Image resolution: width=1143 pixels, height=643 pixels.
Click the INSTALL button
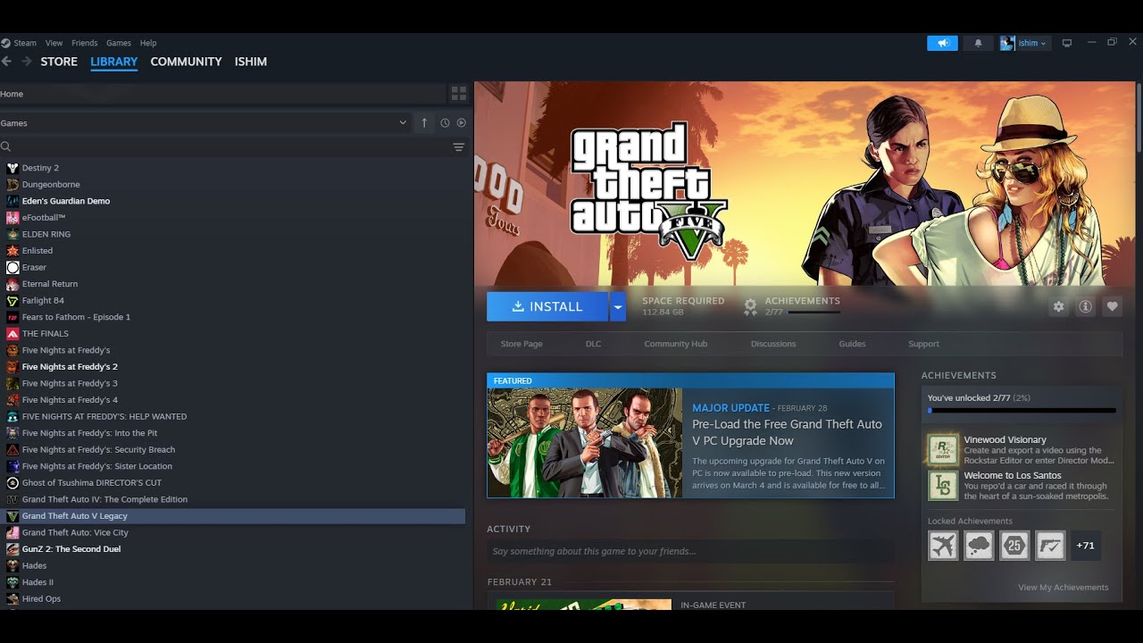547,306
